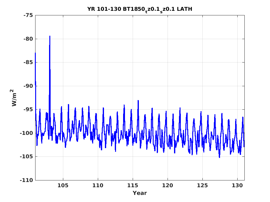Click x-axis tick label '110'
This screenshot has width=270, height=202.
tap(98, 185)
